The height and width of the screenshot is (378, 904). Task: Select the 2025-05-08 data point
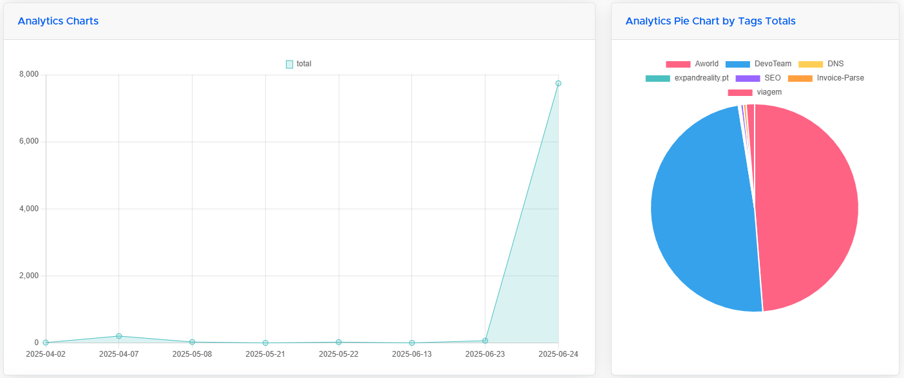pos(192,342)
